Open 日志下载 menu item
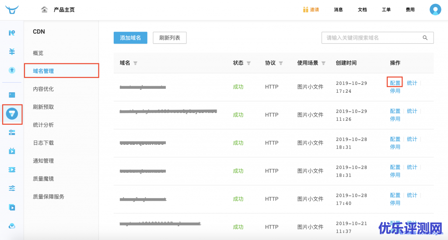Image resolution: width=448 pixels, height=240 pixels. pyautogui.click(x=43, y=143)
